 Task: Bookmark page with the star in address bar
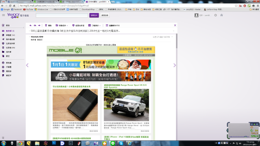[x=236, y=6]
